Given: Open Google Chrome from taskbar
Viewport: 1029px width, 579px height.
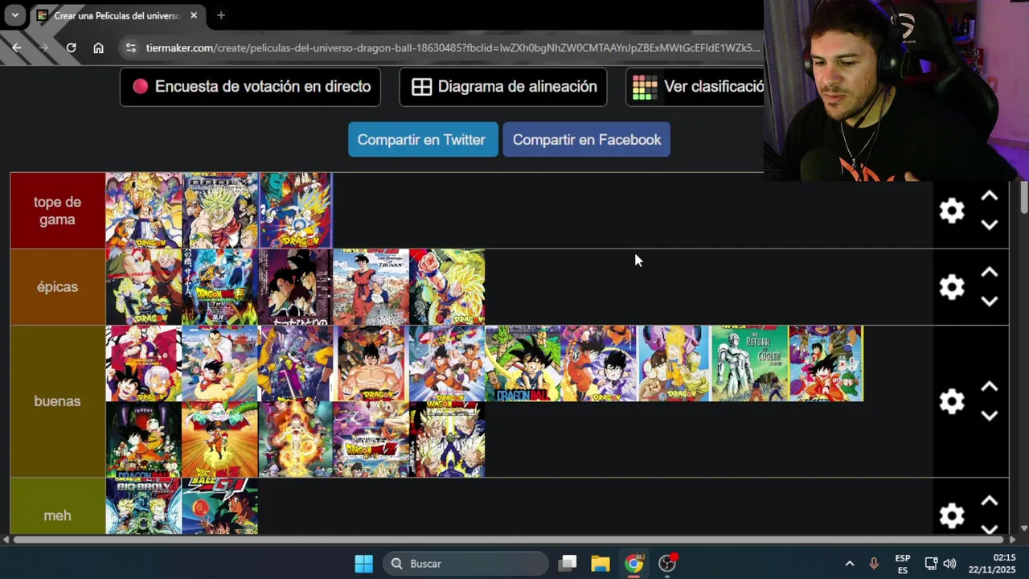Looking at the screenshot, I should [634, 564].
